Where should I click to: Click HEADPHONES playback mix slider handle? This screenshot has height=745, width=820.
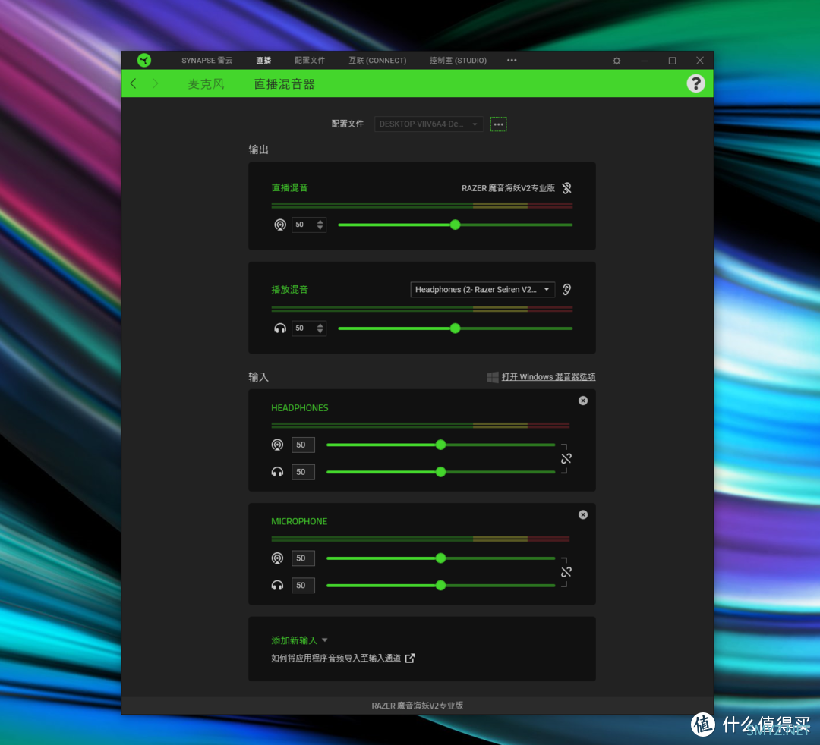click(x=441, y=472)
